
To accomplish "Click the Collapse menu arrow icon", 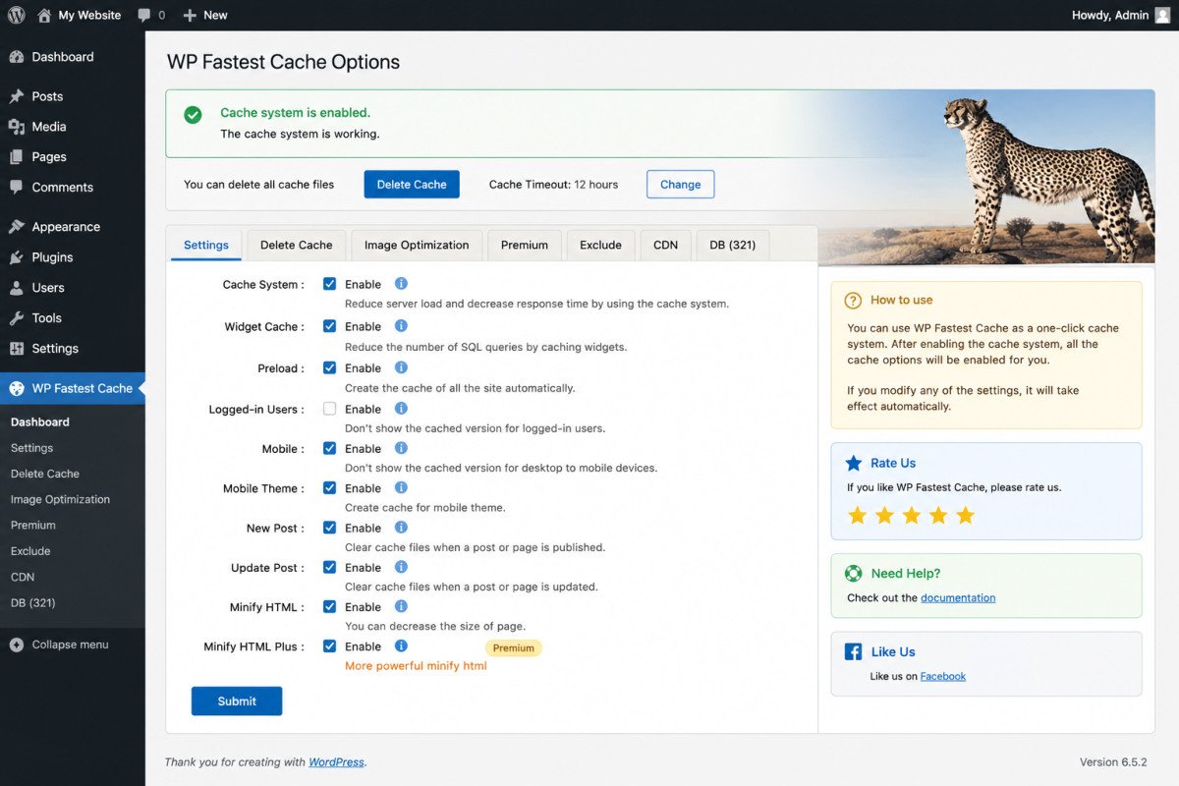I will [x=17, y=645].
